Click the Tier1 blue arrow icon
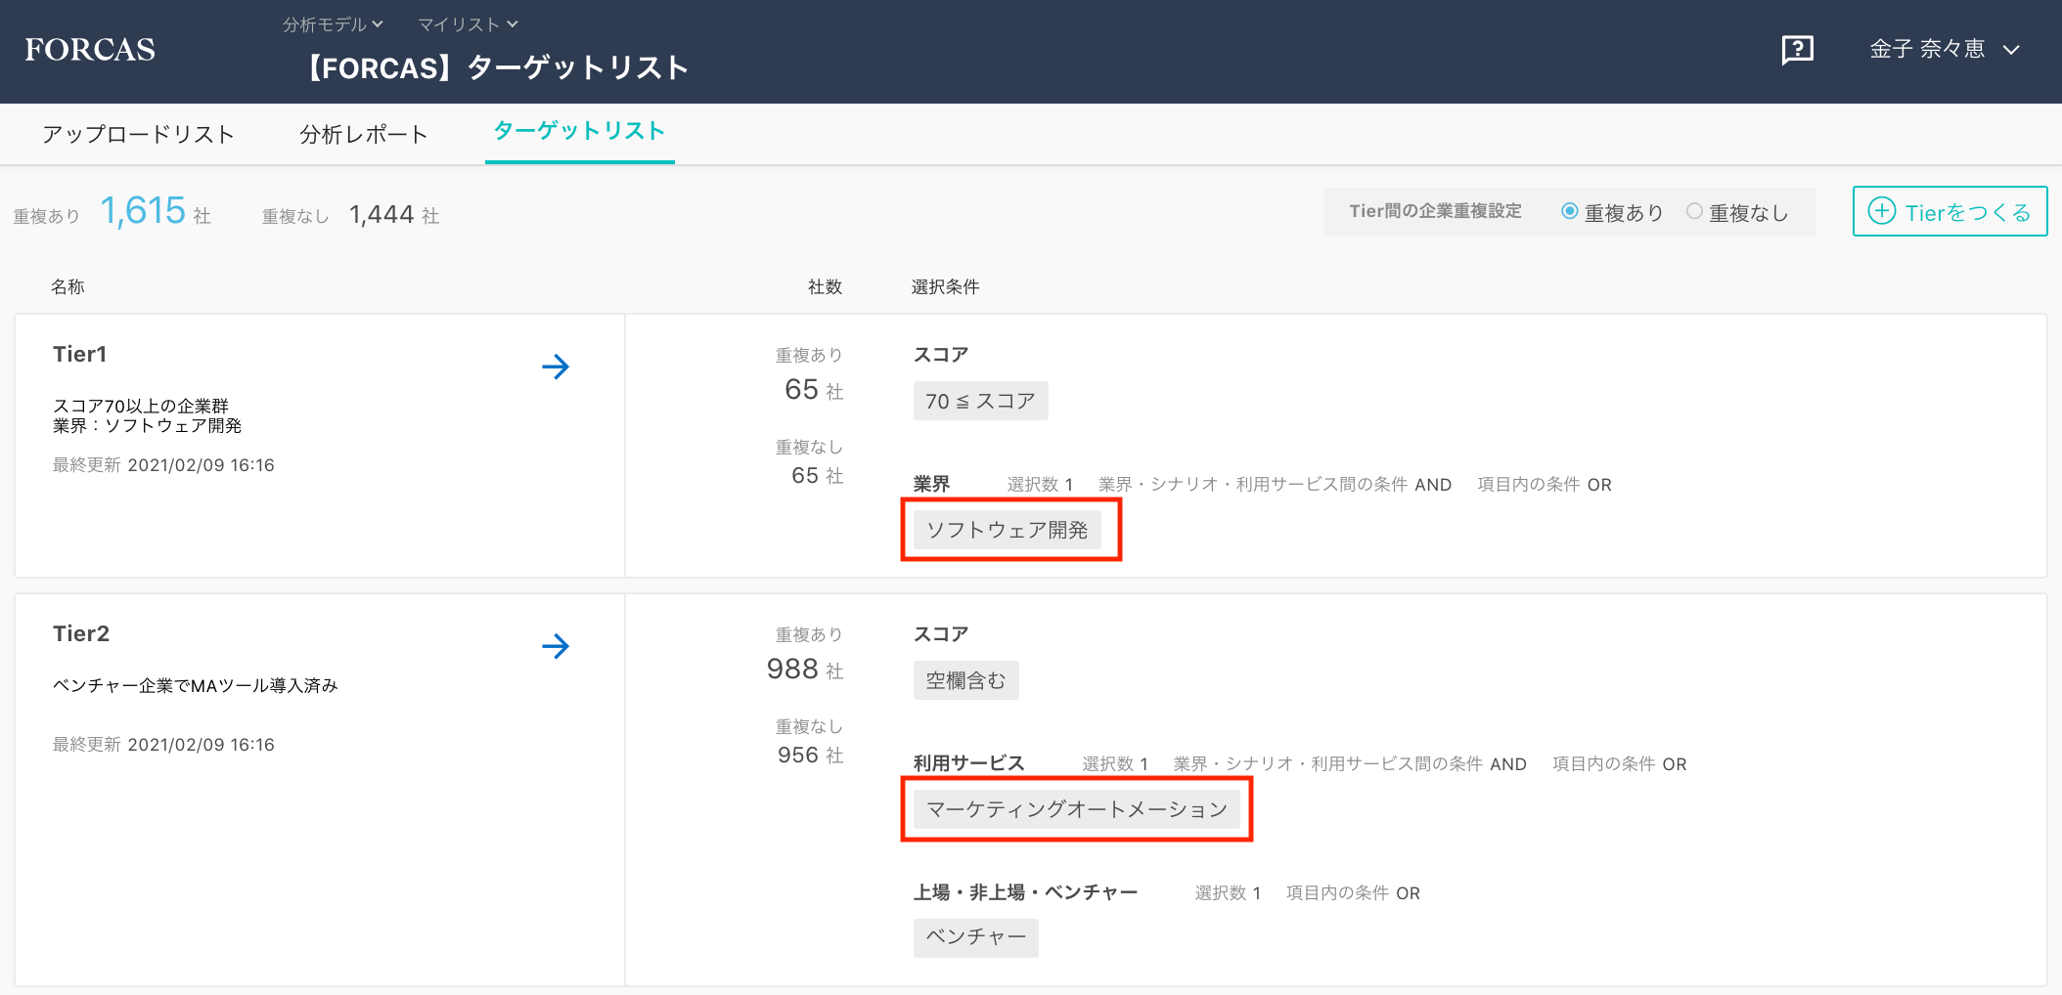 (x=556, y=367)
